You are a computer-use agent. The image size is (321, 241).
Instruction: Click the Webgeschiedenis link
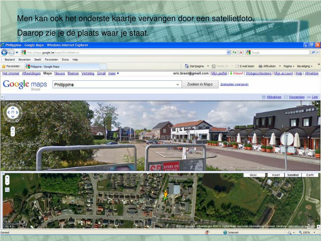pos(259,73)
